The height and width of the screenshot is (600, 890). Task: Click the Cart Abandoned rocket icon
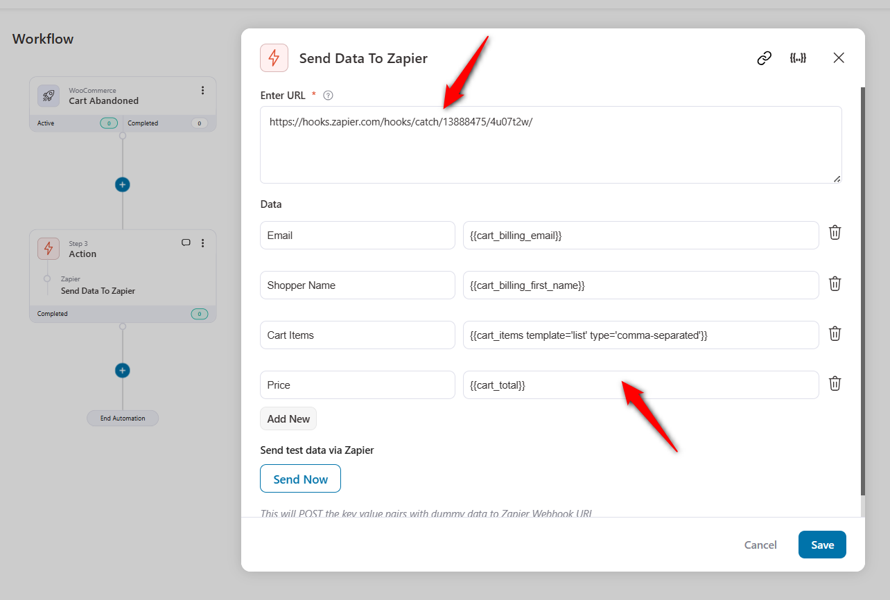coord(48,96)
